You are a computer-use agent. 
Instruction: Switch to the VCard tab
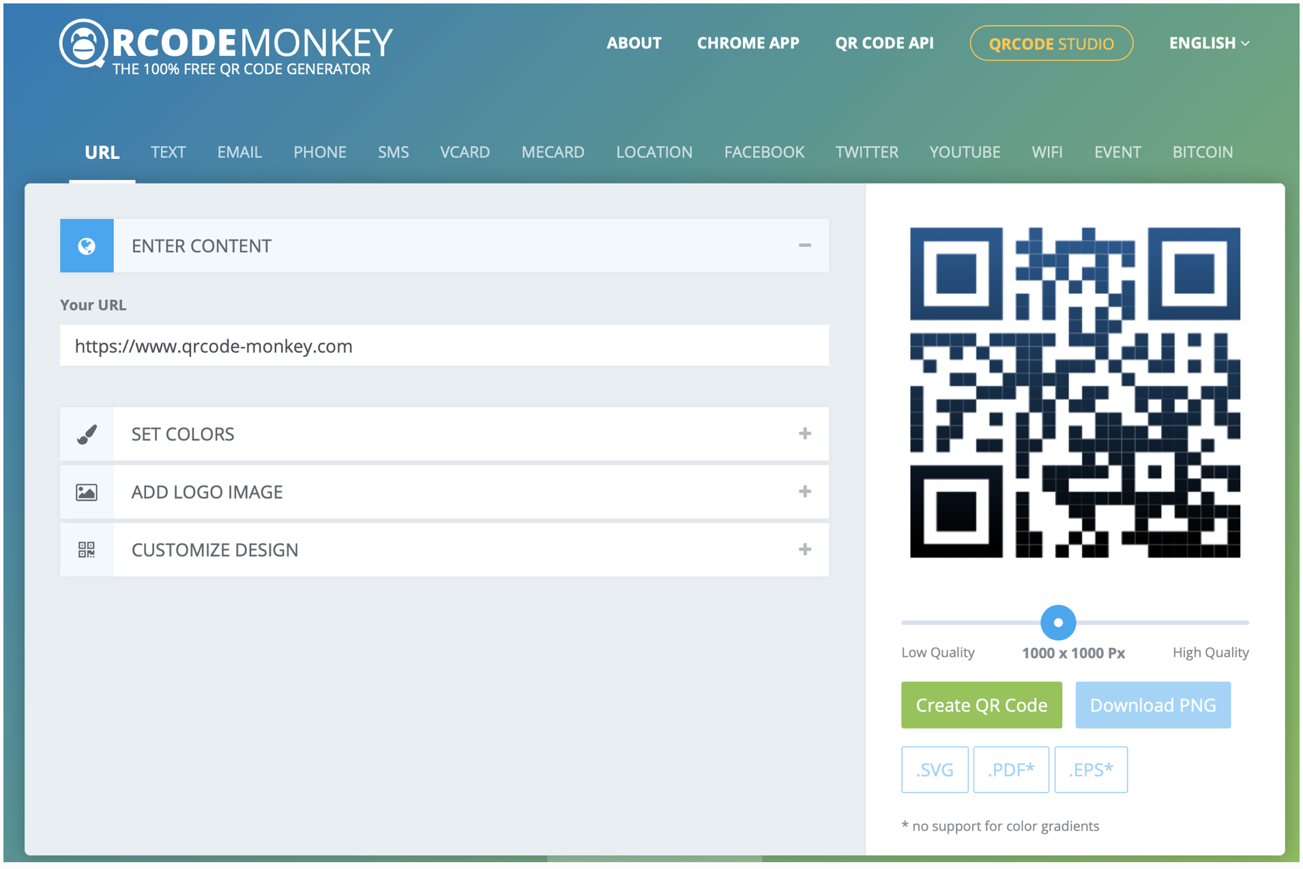[465, 152]
